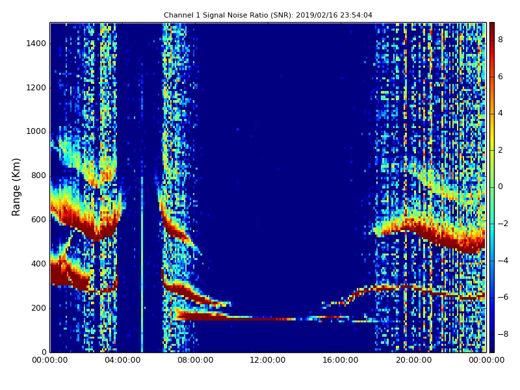520x390 pixels.
Task: Click the leftmost 00:00:00 time label
Action: click(x=50, y=360)
